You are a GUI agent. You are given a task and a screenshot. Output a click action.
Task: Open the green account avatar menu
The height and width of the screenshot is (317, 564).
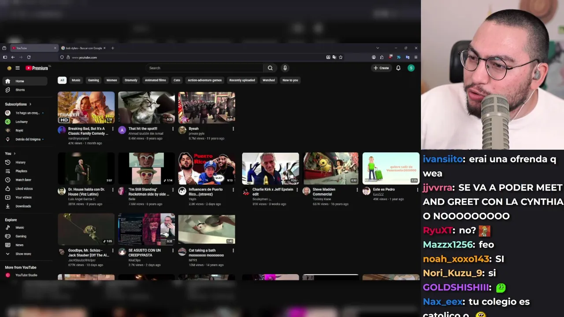411,68
